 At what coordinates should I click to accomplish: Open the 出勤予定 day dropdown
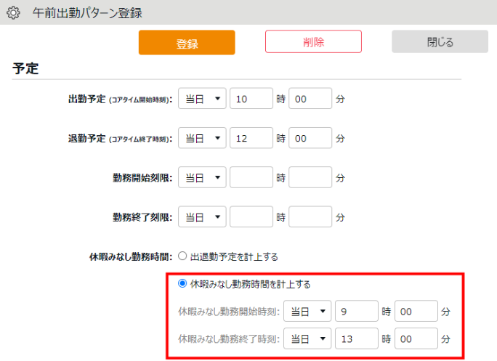pos(202,98)
